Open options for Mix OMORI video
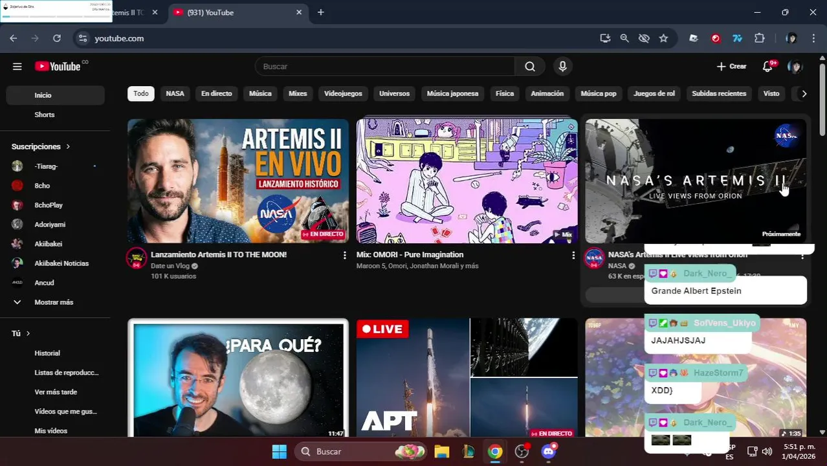 pos(573,256)
